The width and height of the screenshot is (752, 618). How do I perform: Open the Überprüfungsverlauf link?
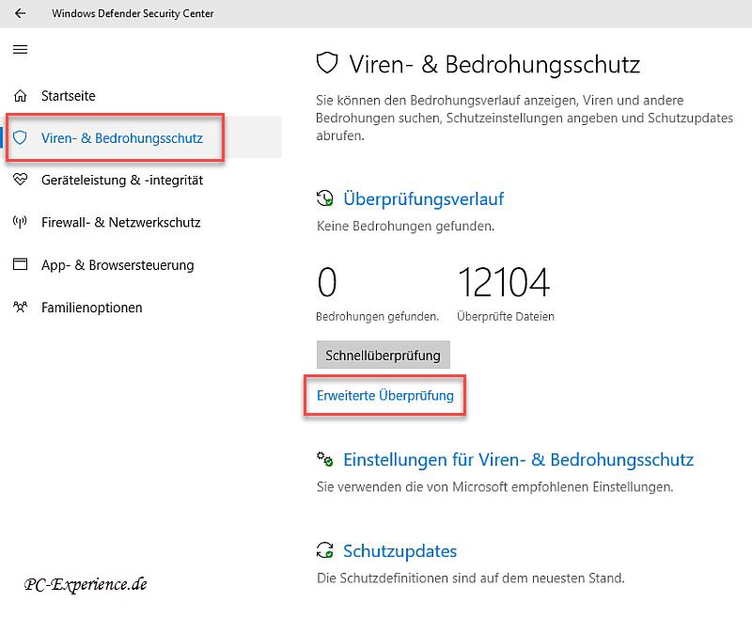coord(424,198)
